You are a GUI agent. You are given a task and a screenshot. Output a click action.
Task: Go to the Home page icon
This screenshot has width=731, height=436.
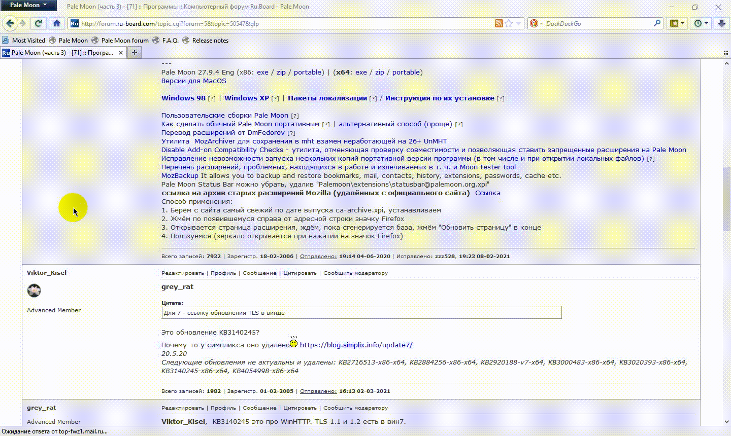pyautogui.click(x=57, y=23)
